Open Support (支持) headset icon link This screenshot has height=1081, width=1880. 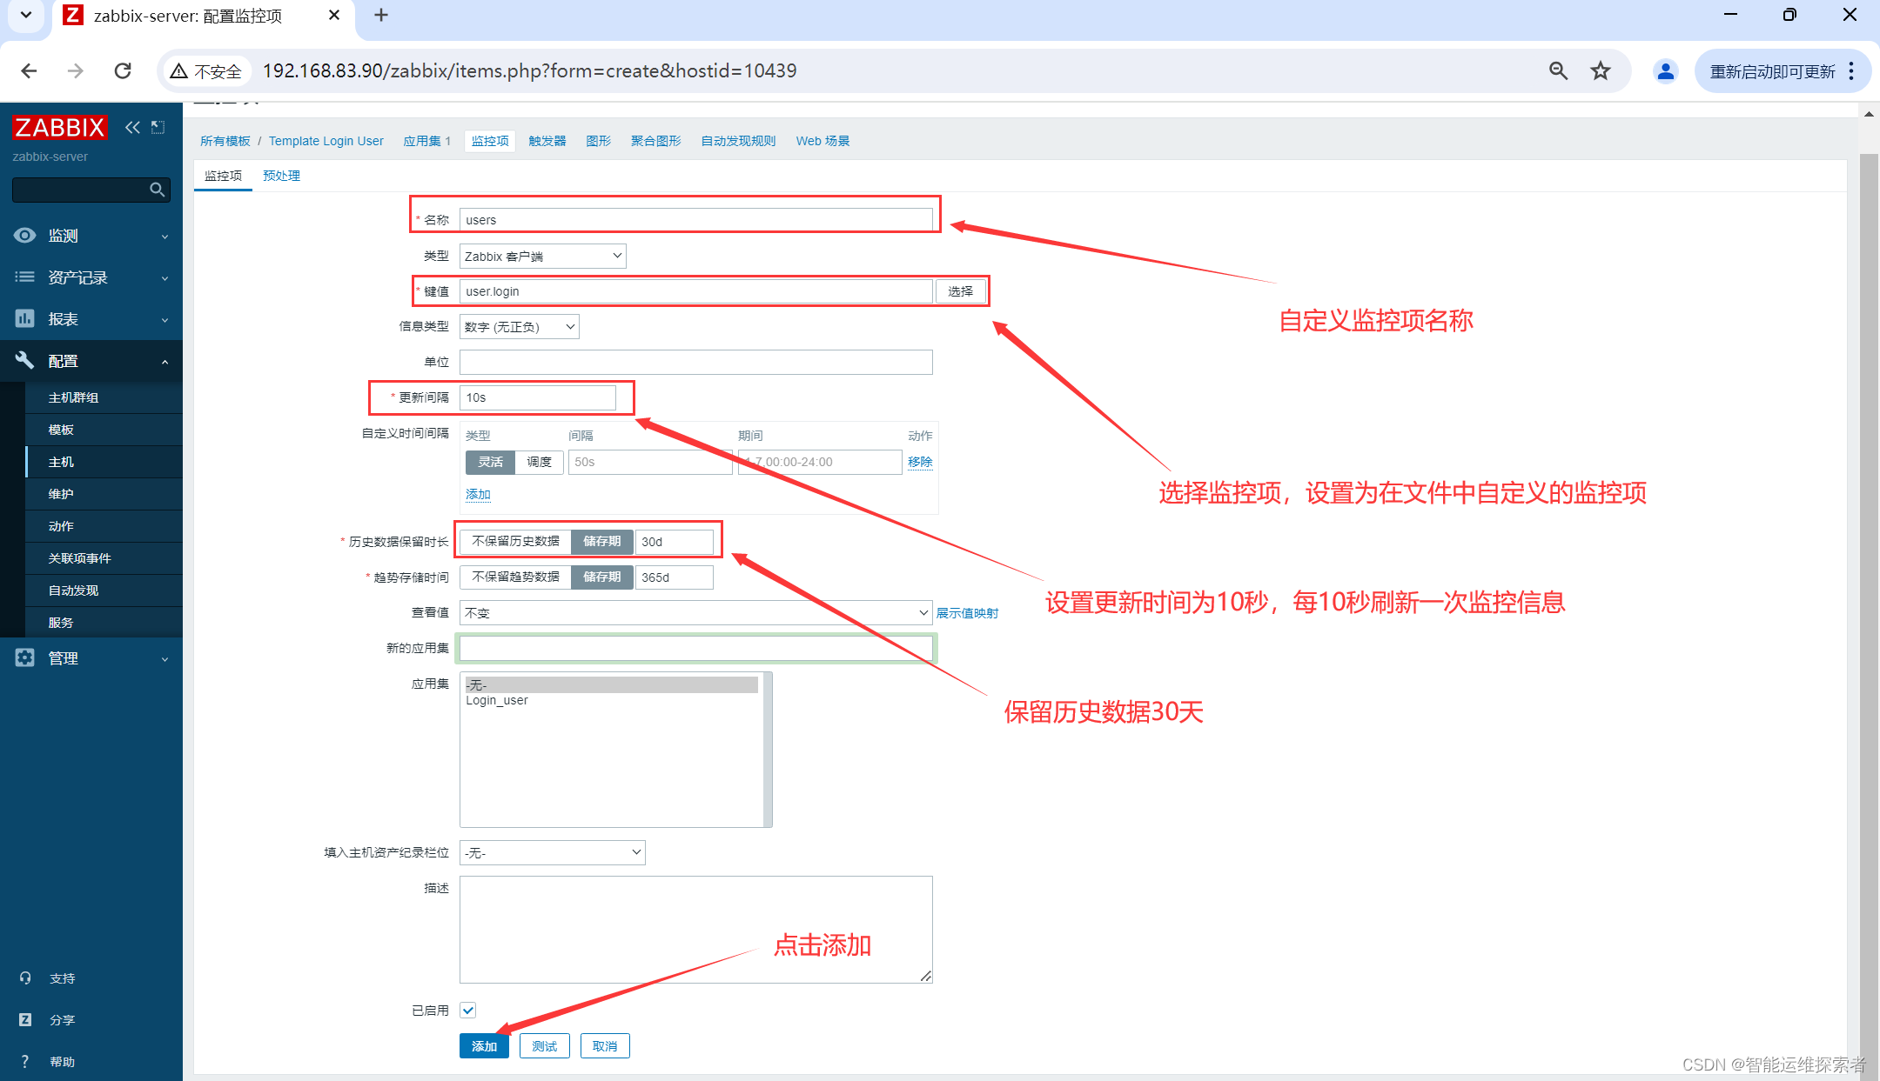pos(26,978)
